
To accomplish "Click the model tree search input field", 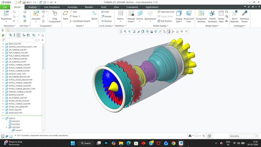I will pos(21,40).
